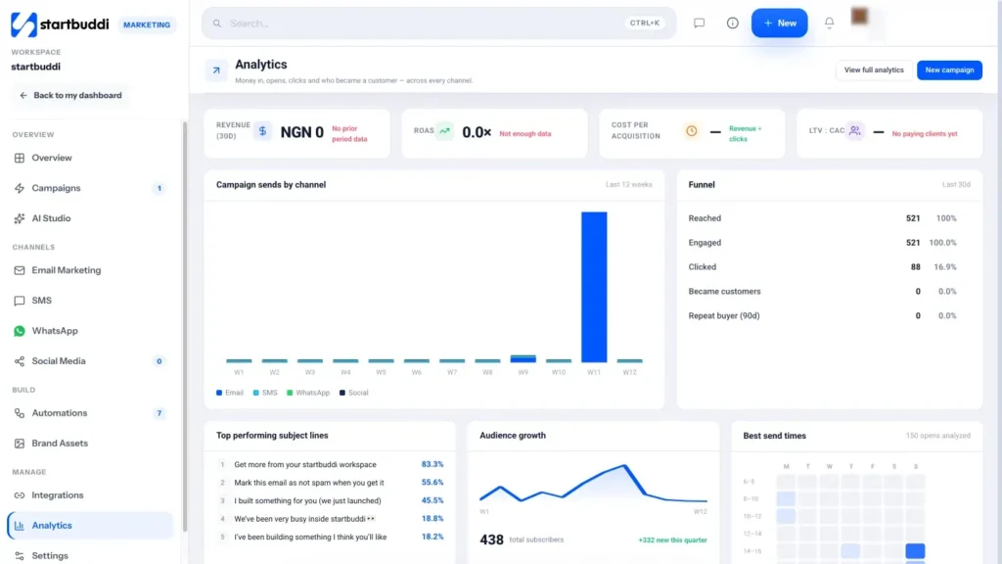Click subject "Get more from your startbuddi workspace"
This screenshot has width=1002, height=564.
(305, 464)
